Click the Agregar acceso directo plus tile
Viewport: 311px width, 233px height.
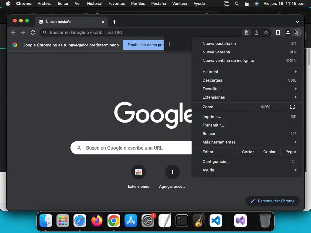pyautogui.click(x=172, y=177)
